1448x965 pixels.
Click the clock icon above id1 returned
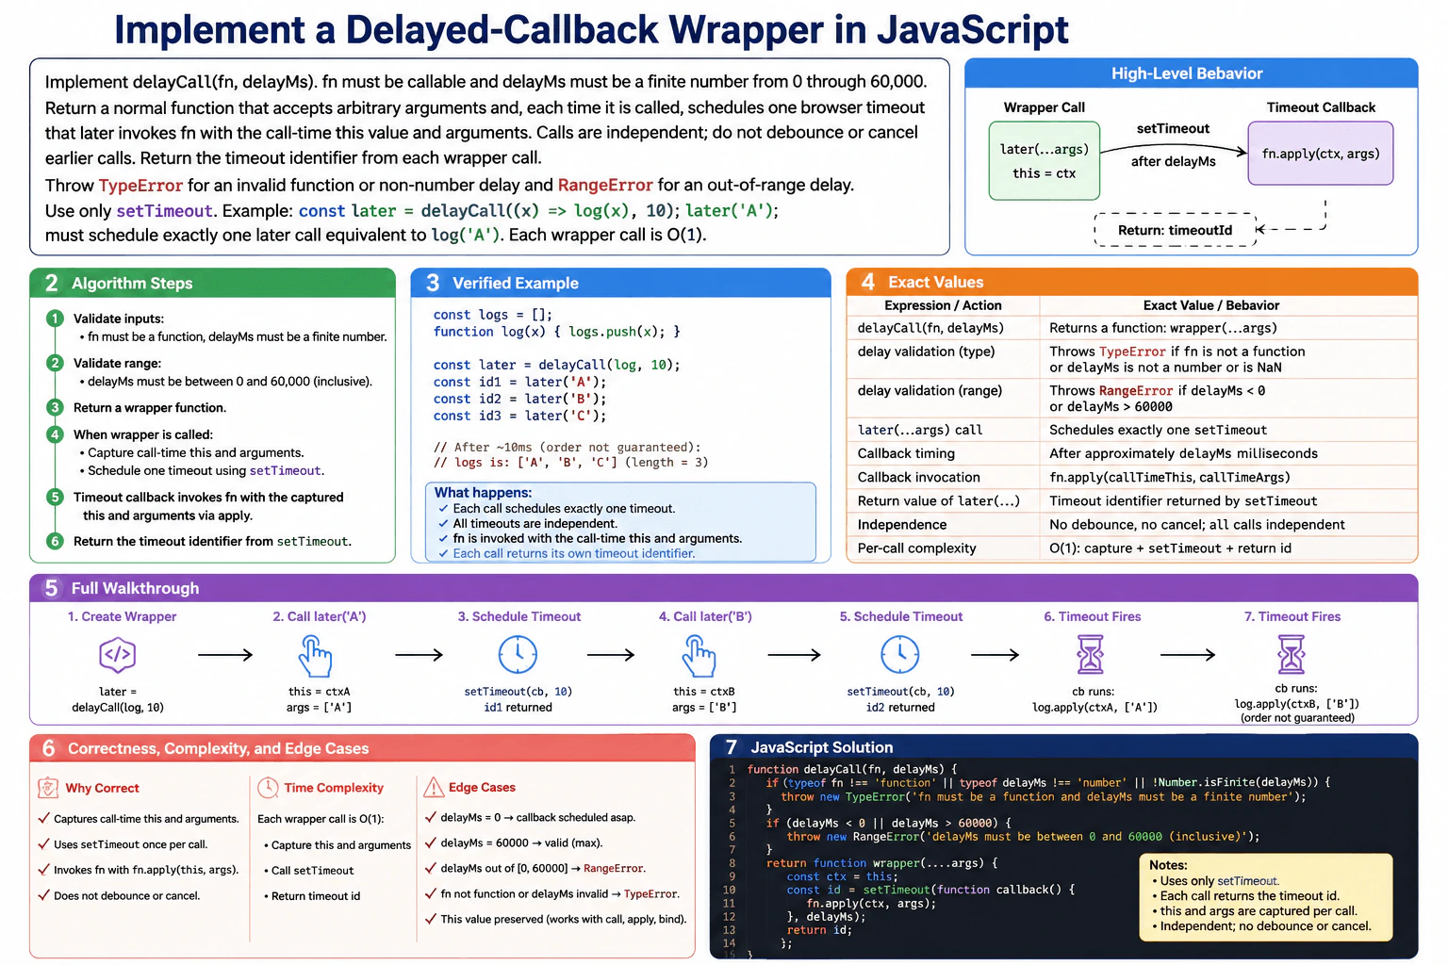(x=518, y=654)
